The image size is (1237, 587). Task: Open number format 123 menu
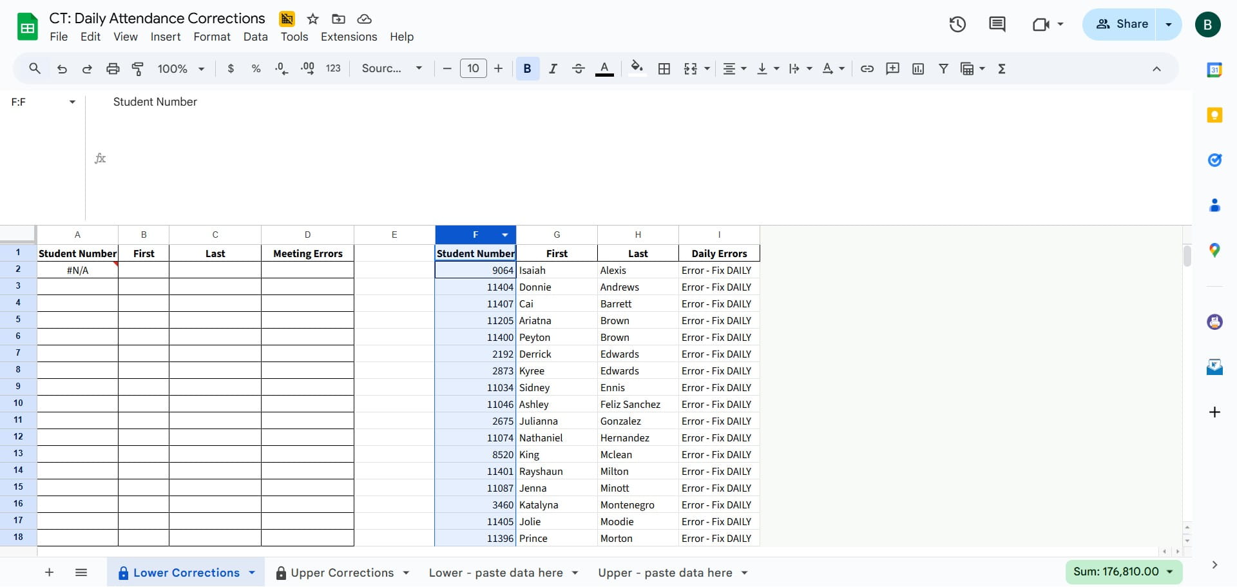click(x=333, y=68)
